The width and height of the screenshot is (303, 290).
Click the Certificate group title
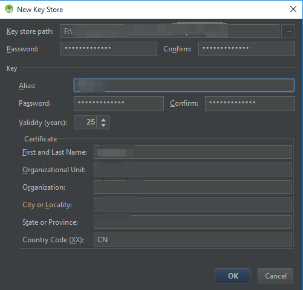tap(41, 139)
